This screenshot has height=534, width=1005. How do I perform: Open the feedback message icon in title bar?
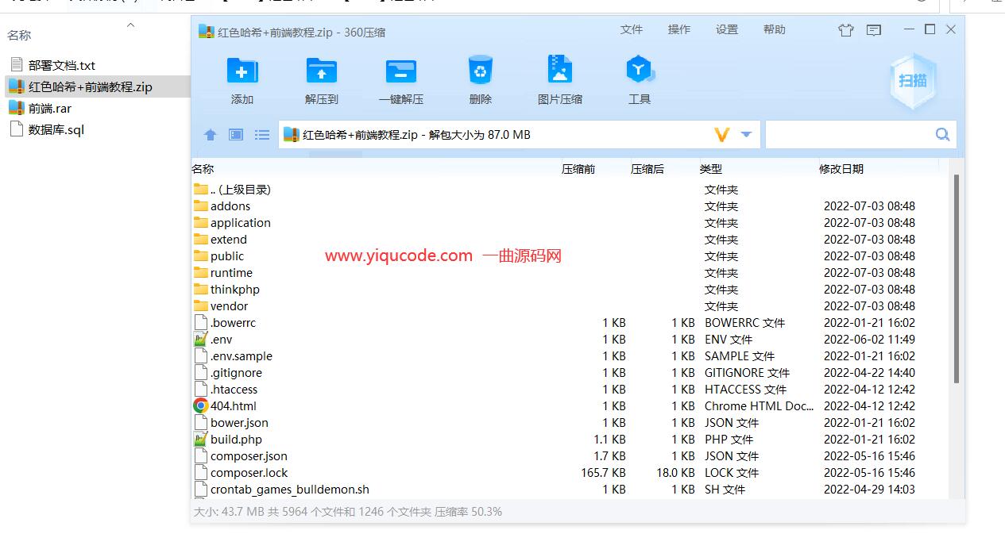click(874, 30)
